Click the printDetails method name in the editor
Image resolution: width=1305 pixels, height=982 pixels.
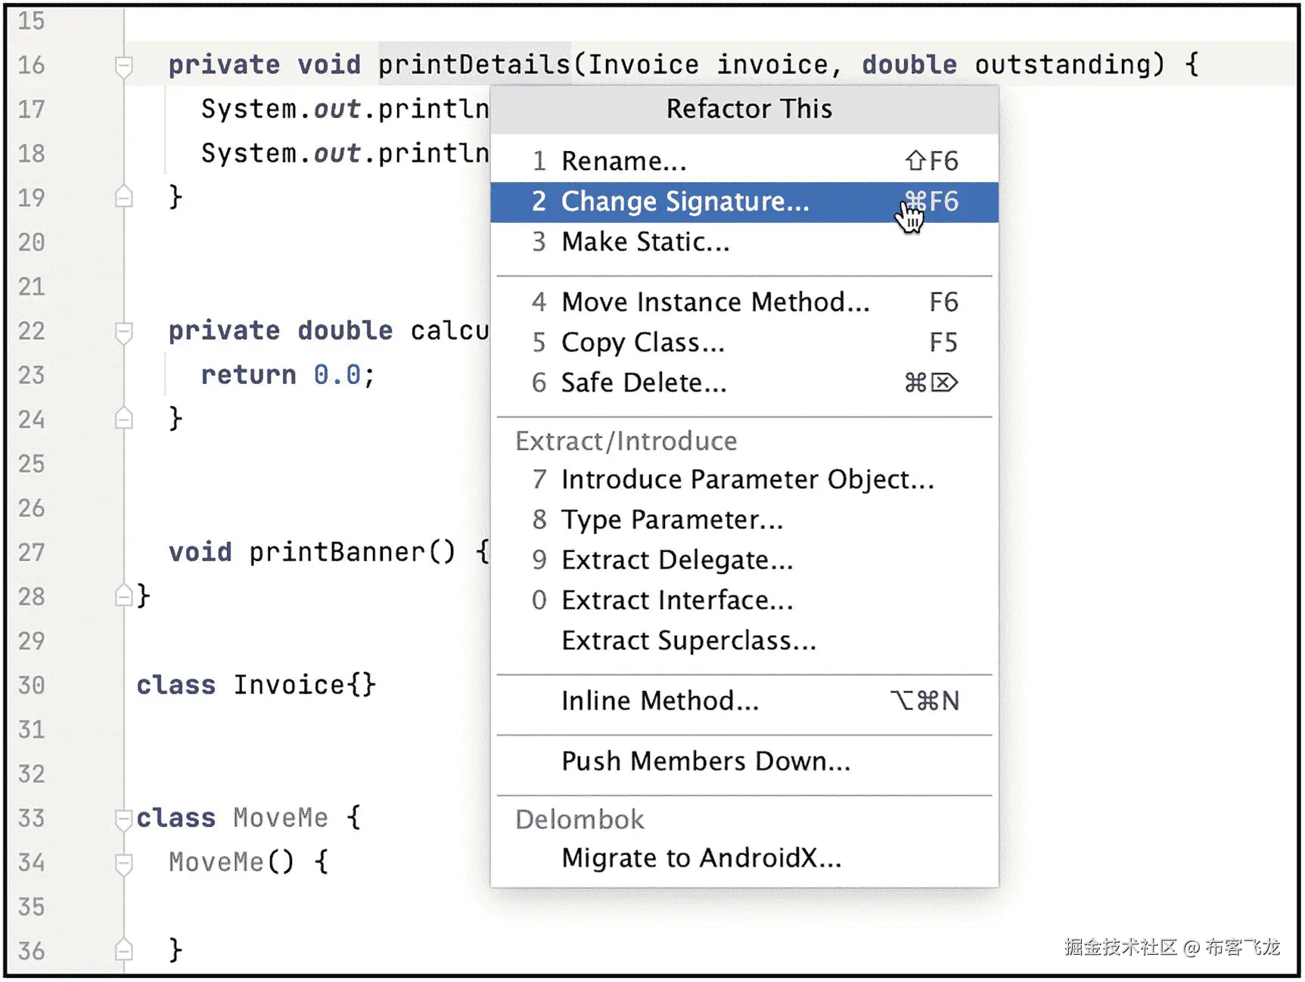pos(474,65)
